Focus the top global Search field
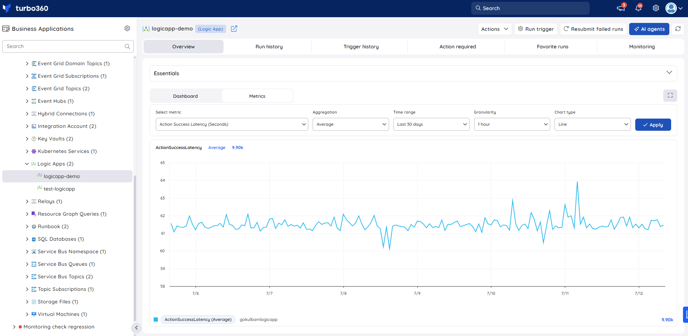Image resolution: width=688 pixels, height=336 pixels. point(530,8)
